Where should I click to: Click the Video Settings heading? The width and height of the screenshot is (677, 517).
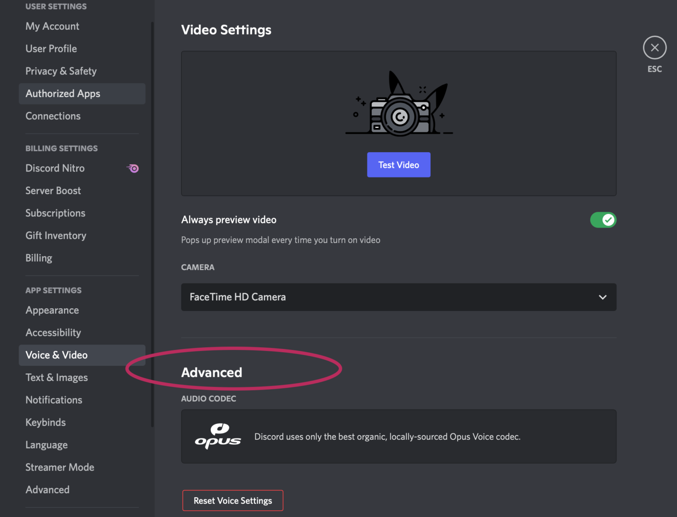click(226, 30)
